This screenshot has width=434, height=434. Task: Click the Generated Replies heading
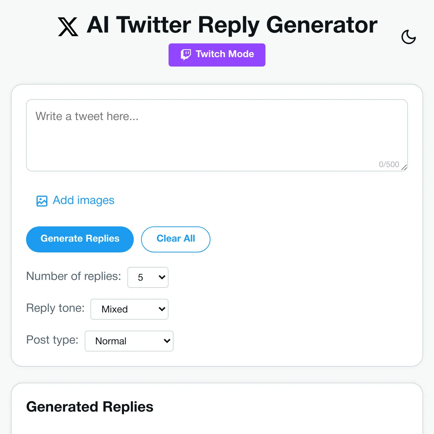[89, 407]
